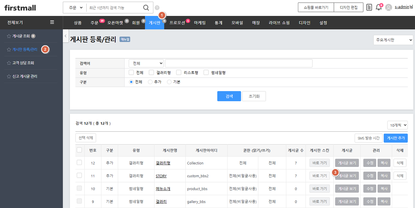Open the 고객 상담 조회 sidebar menu
This screenshot has width=415, height=208.
(x=23, y=63)
